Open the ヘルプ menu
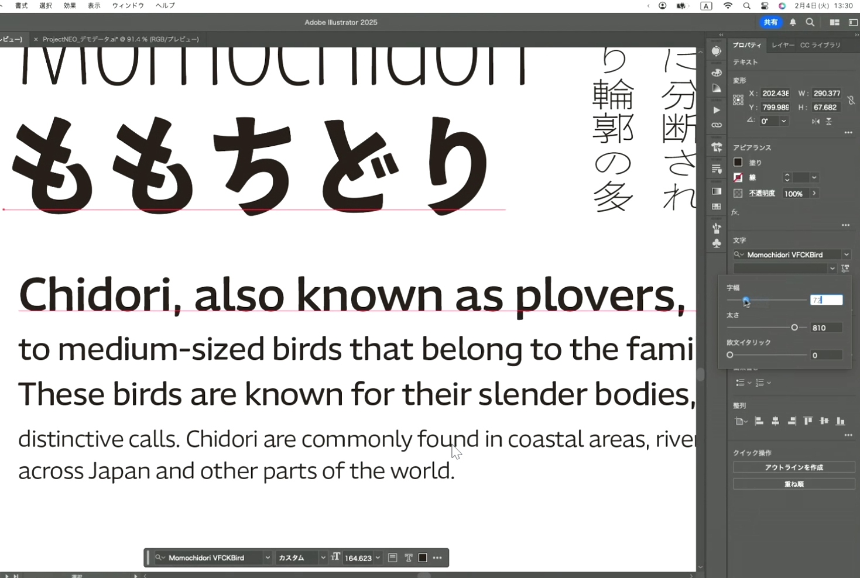 [x=165, y=5]
